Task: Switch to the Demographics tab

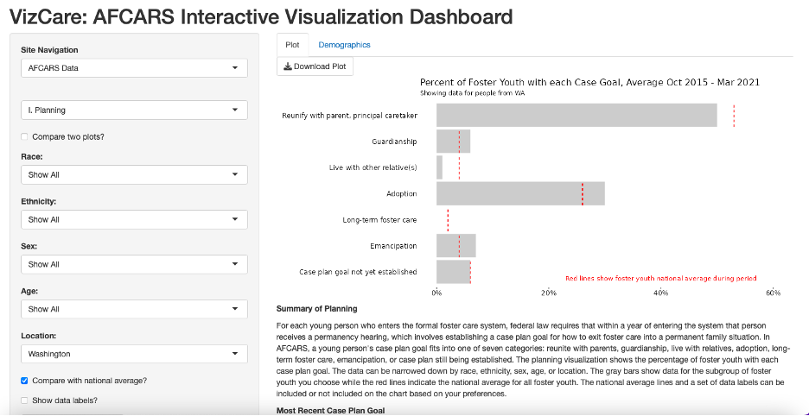Action: point(344,45)
